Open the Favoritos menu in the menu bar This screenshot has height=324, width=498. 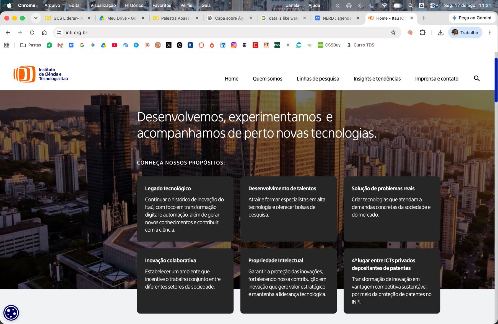click(162, 5)
